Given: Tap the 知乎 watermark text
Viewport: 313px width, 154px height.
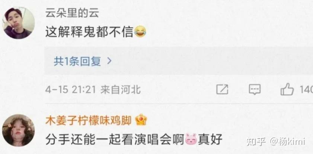Looking at the screenshot, I should click(257, 141).
